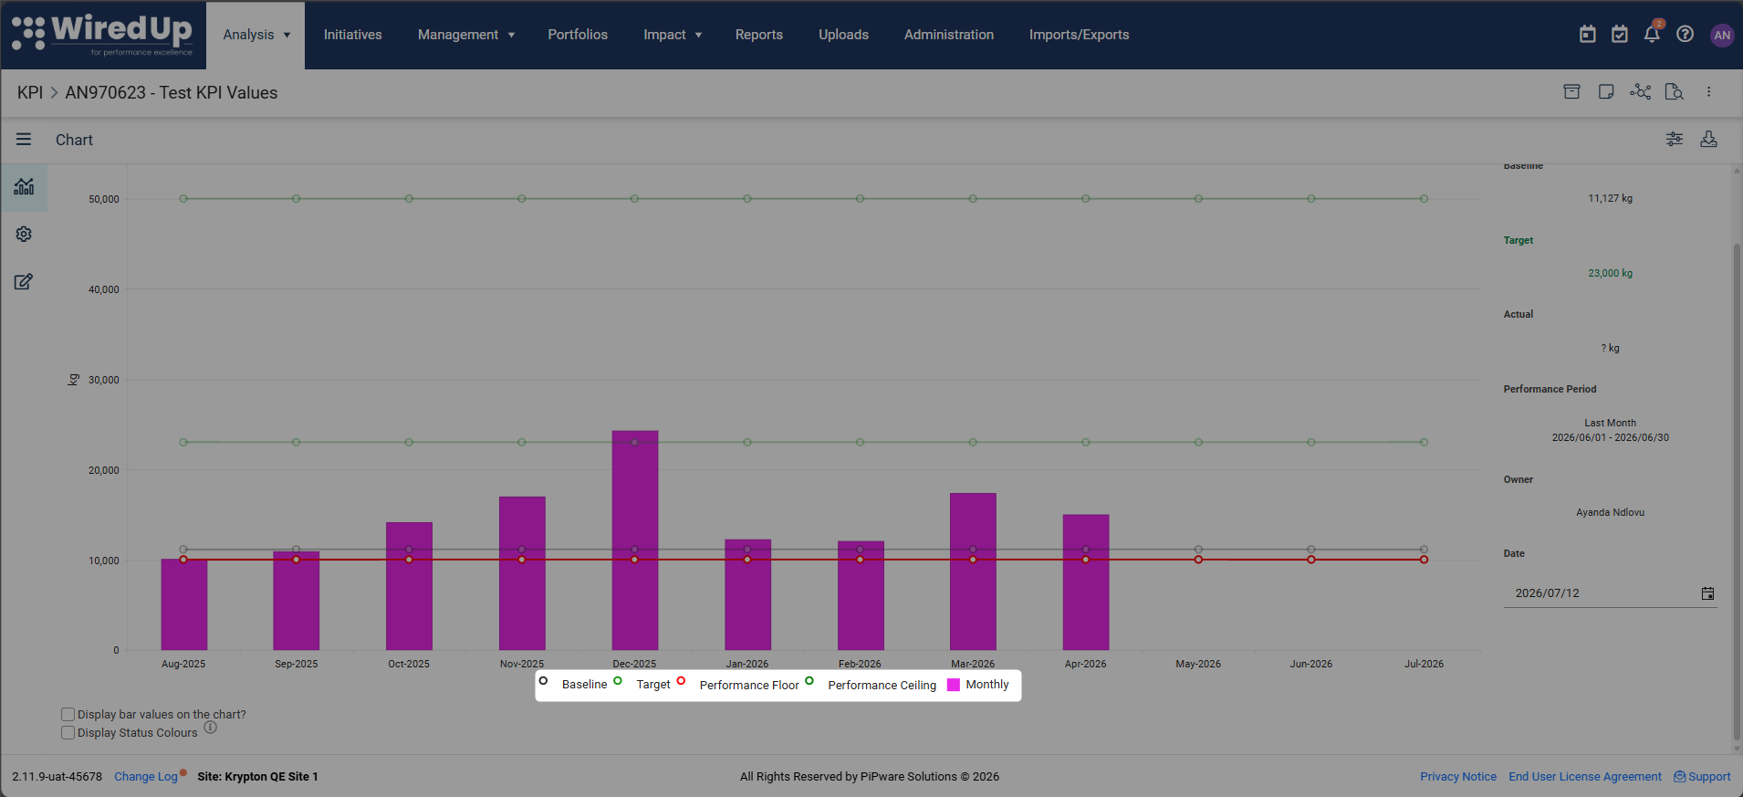Image resolution: width=1743 pixels, height=797 pixels.
Task: Enable Display Status Colours checkbox
Action: click(x=68, y=733)
